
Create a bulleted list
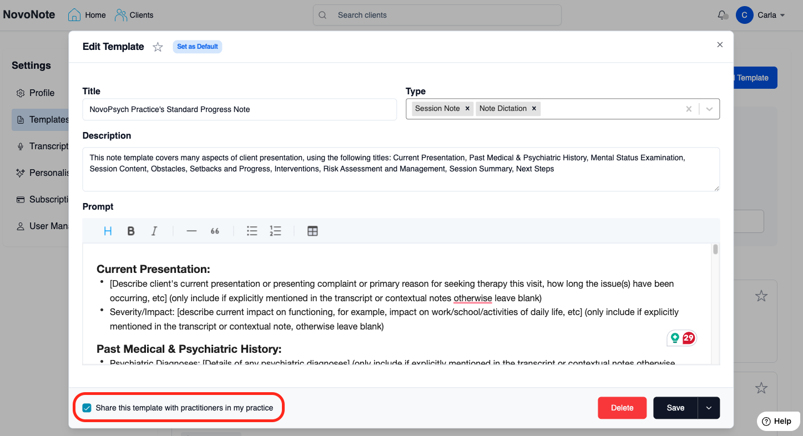click(x=252, y=231)
